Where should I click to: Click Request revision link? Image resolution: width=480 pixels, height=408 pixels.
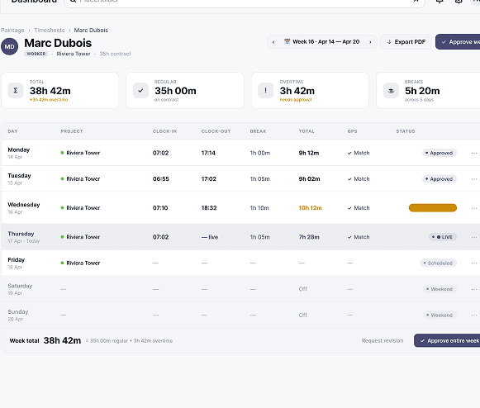click(x=383, y=340)
